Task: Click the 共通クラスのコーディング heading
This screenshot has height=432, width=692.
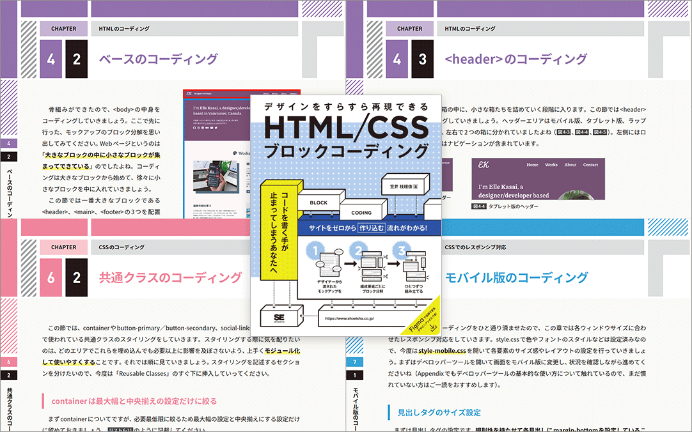Action: tap(170, 277)
